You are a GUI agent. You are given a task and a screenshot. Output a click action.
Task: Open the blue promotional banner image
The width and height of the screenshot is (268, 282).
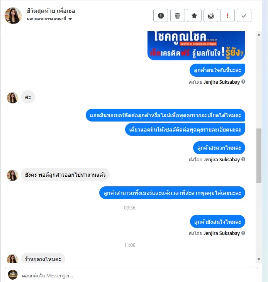196,46
